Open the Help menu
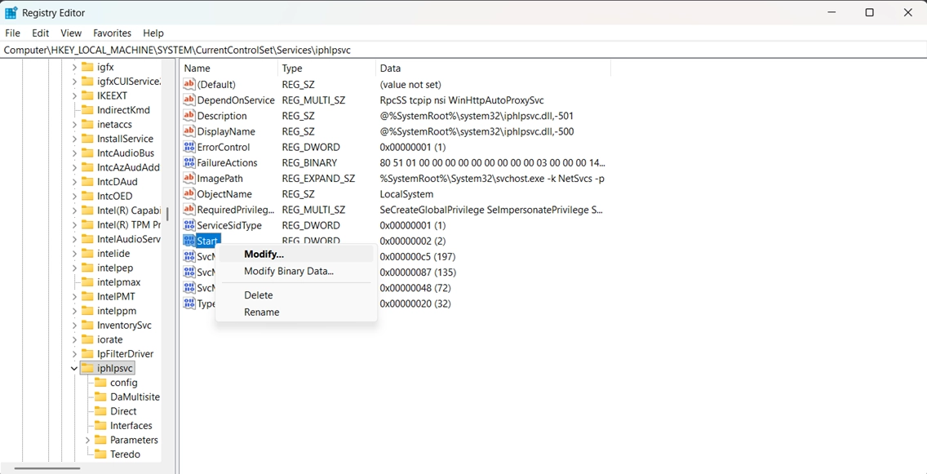927x474 pixels. point(153,33)
